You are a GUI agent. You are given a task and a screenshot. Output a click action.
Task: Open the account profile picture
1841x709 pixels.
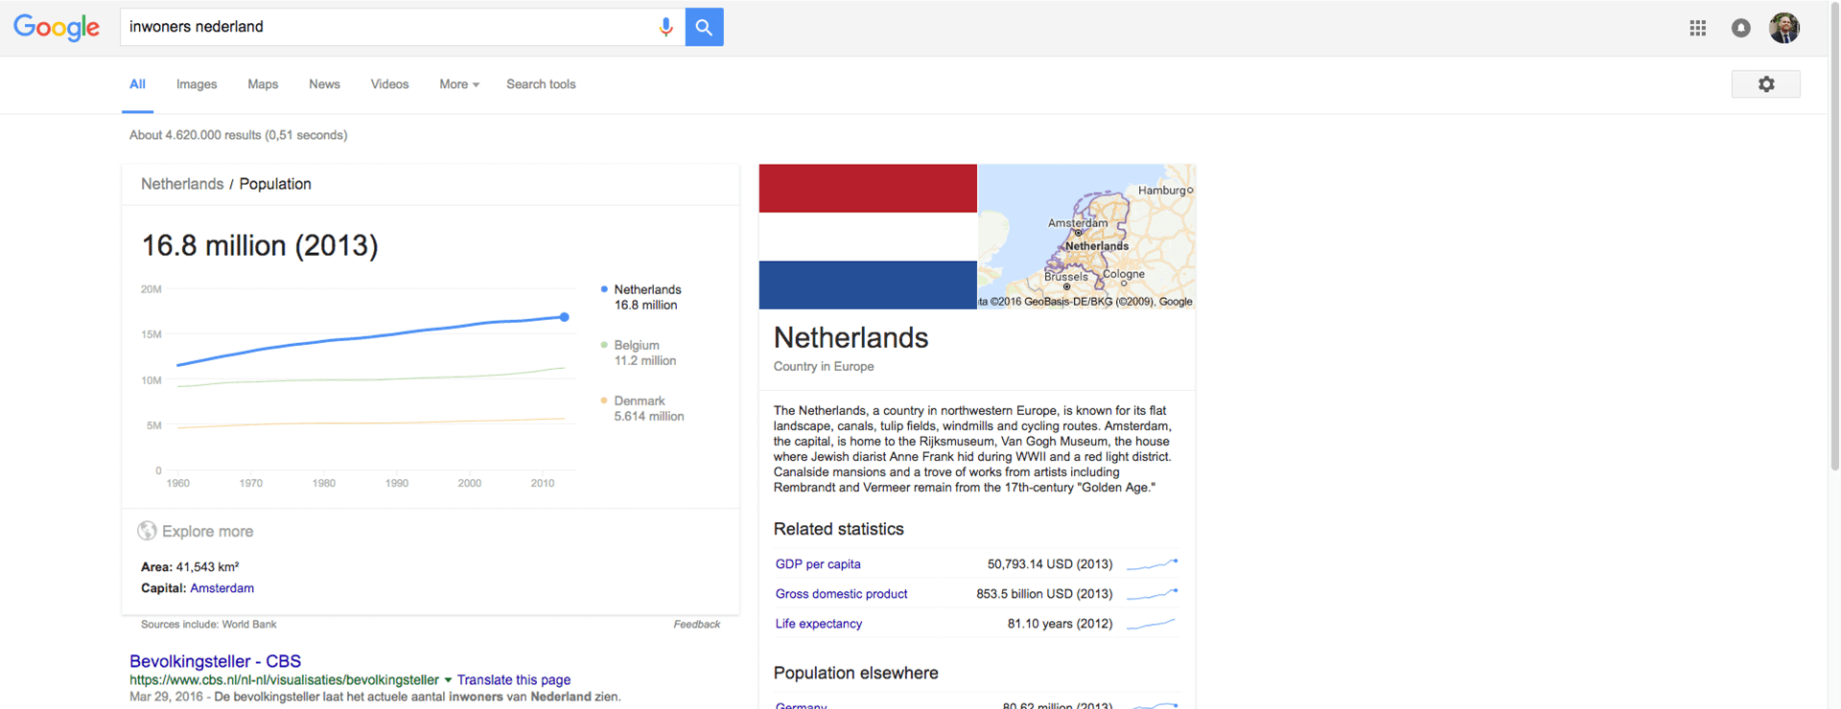[x=1783, y=28]
